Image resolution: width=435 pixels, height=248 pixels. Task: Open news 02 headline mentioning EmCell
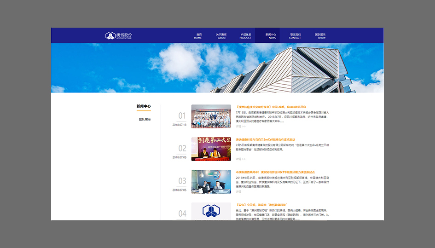(x=266, y=139)
